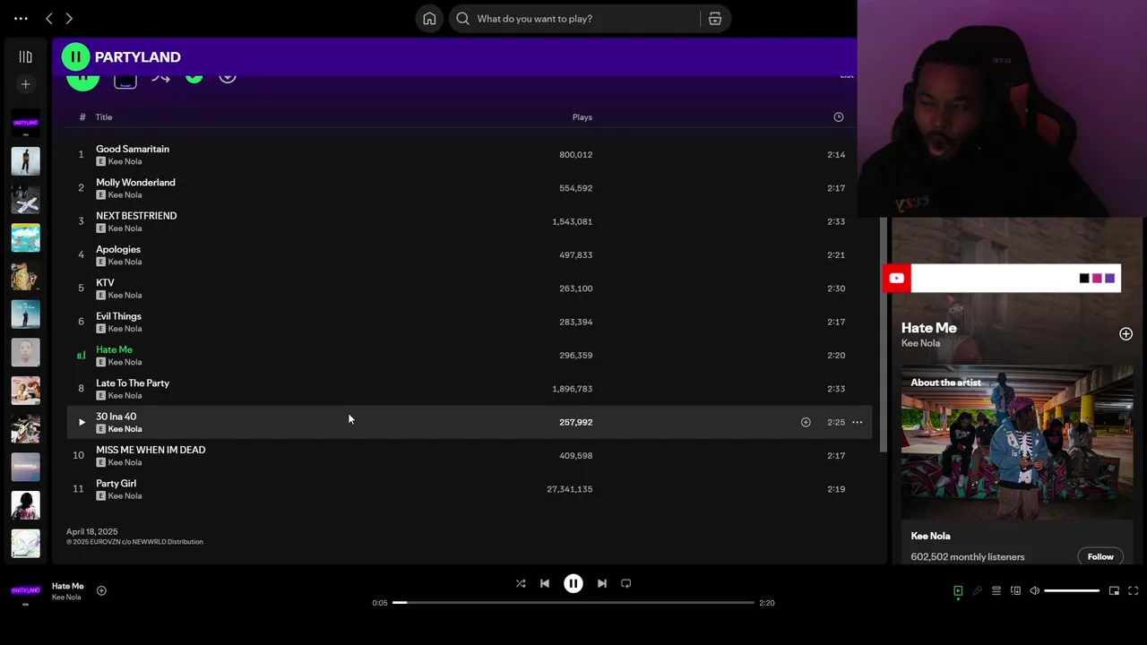Navigate back with the left arrow

pyautogui.click(x=49, y=18)
